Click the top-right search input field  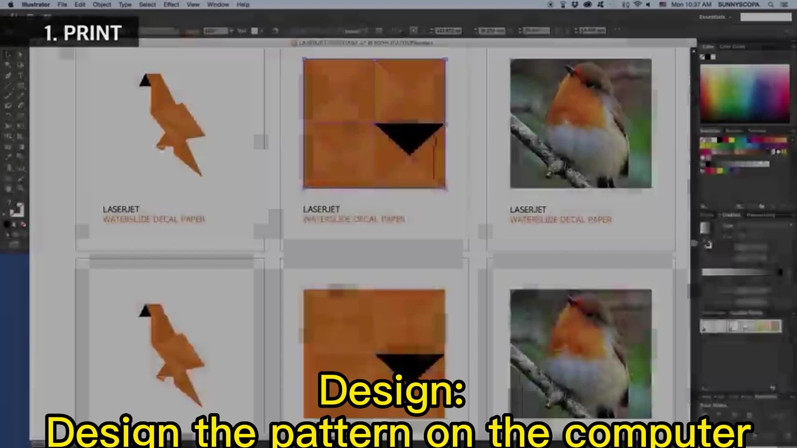pyautogui.click(x=766, y=17)
